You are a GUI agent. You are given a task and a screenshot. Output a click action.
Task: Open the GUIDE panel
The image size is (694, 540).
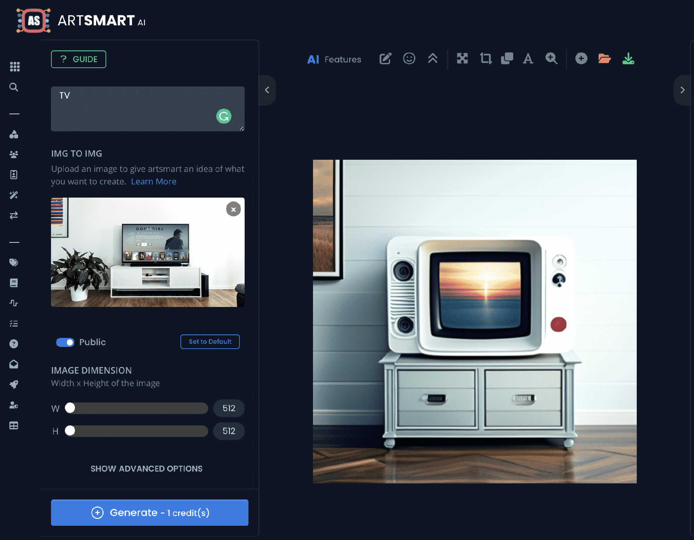tap(78, 59)
